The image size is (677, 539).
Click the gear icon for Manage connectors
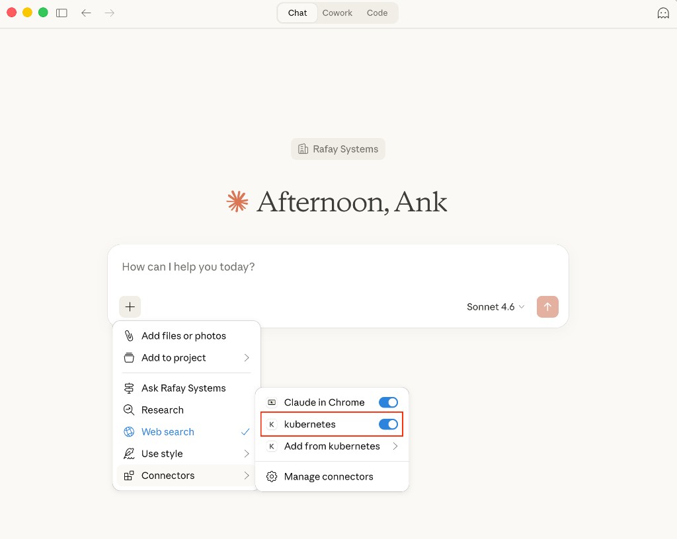[272, 476]
